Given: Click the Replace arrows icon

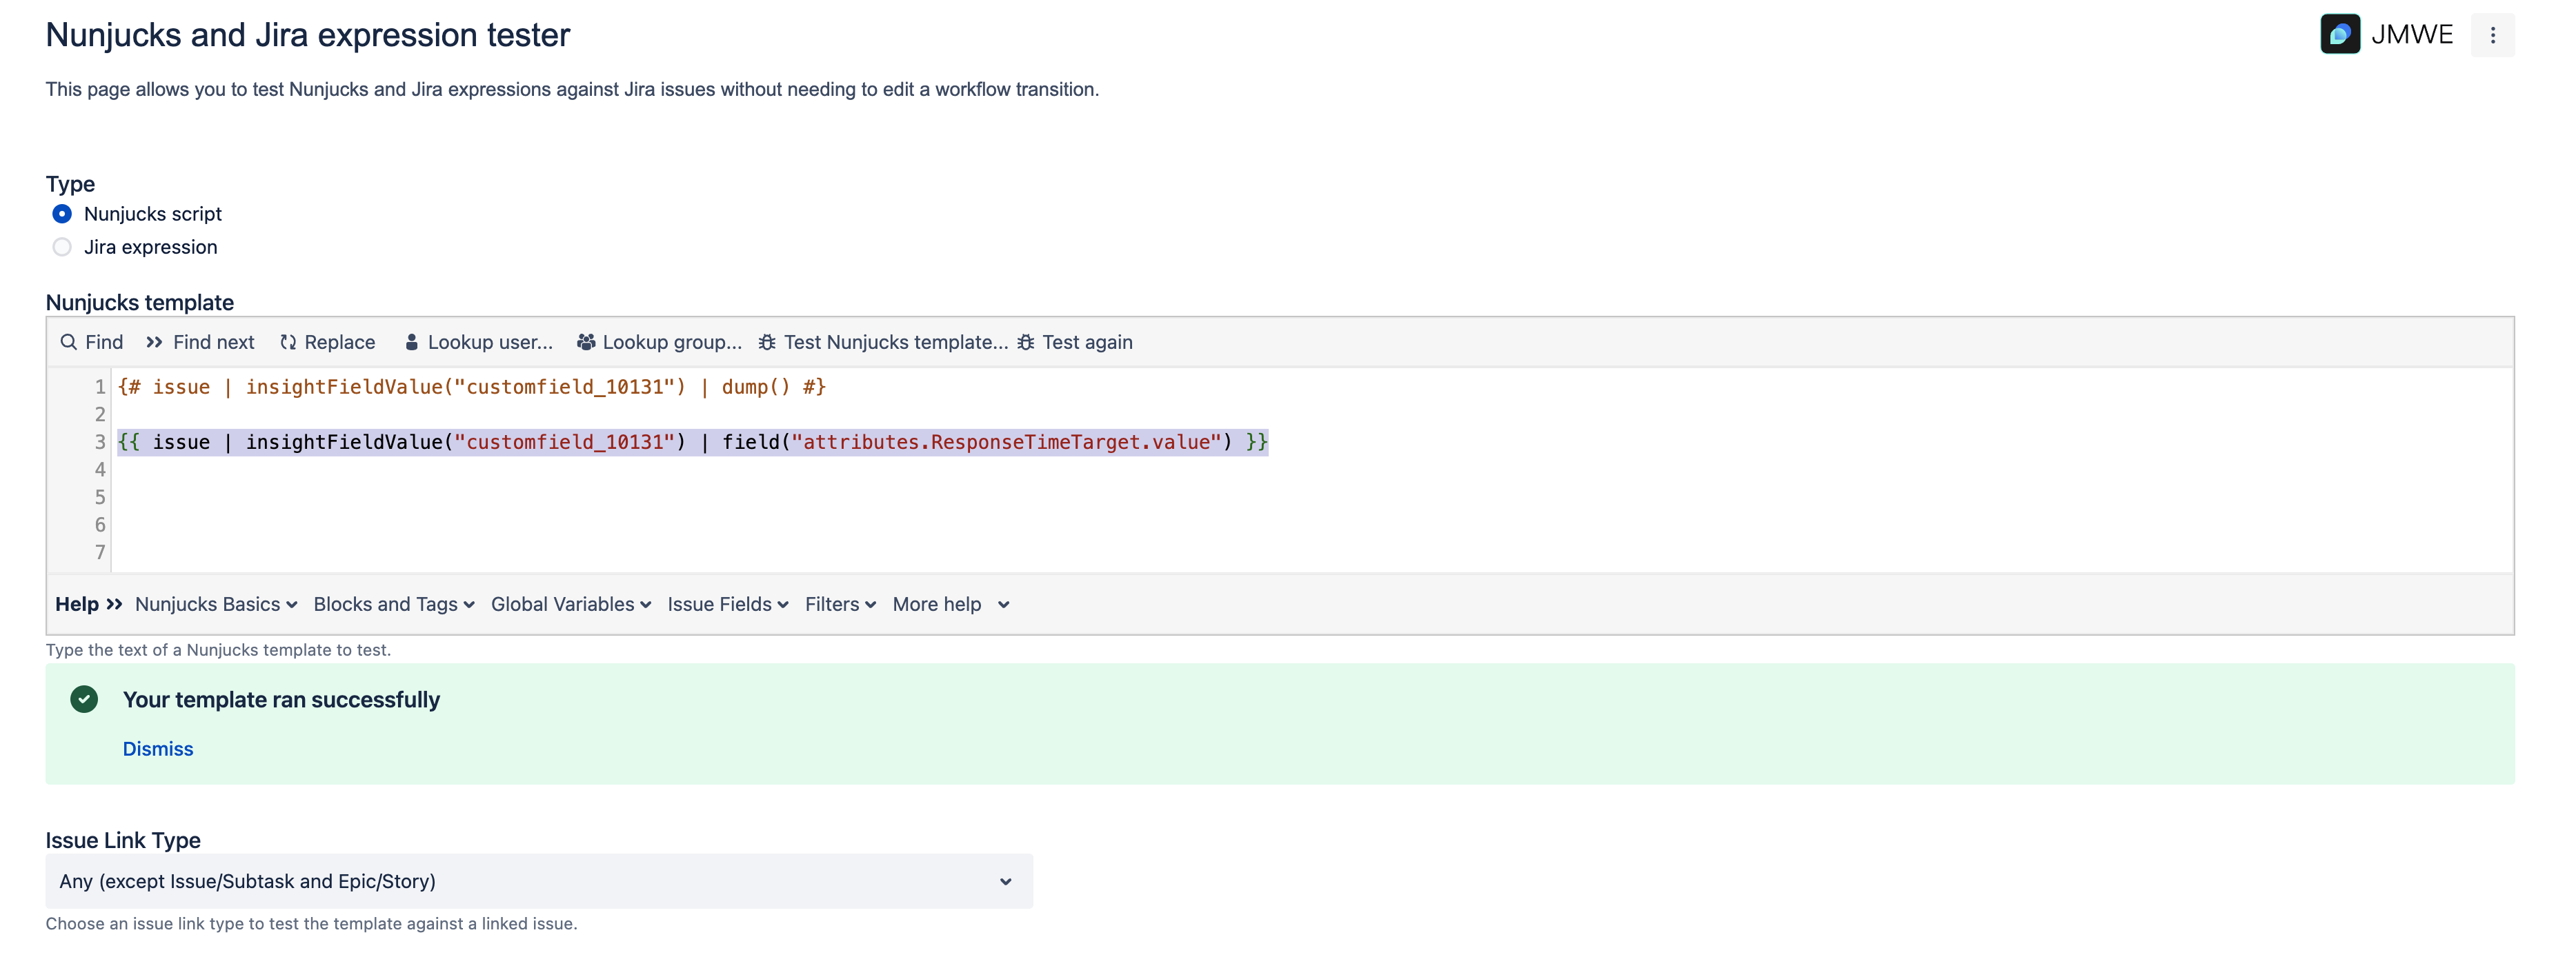Looking at the screenshot, I should [x=288, y=343].
